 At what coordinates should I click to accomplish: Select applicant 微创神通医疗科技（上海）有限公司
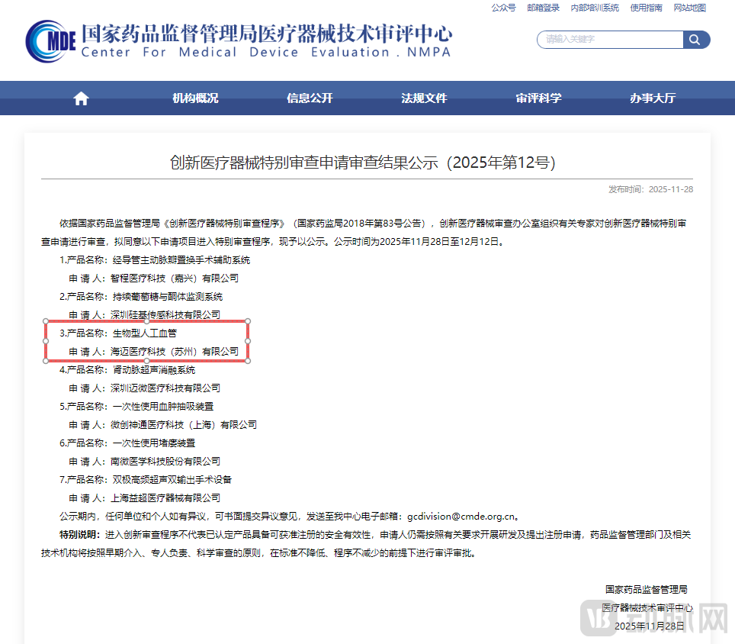pyautogui.click(x=183, y=424)
